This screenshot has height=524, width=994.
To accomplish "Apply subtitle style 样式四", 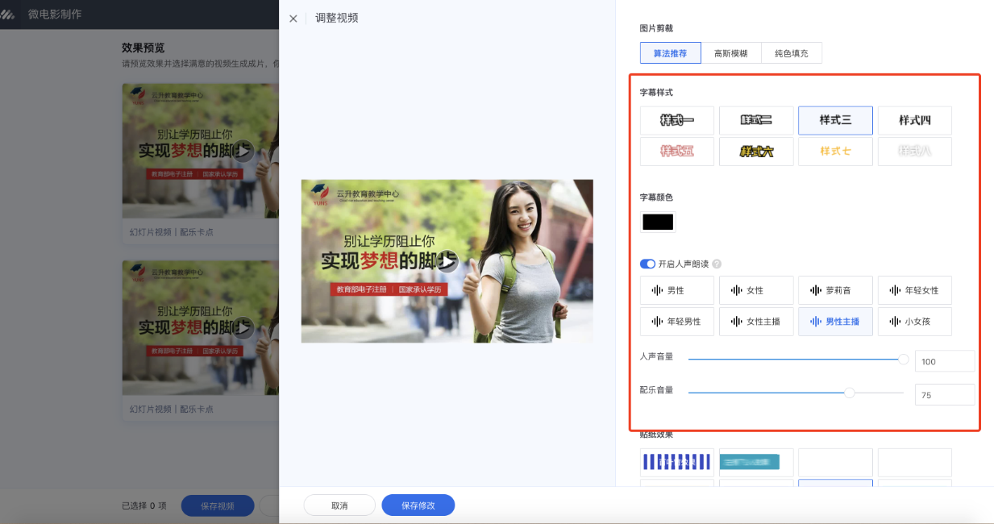I will pos(914,120).
